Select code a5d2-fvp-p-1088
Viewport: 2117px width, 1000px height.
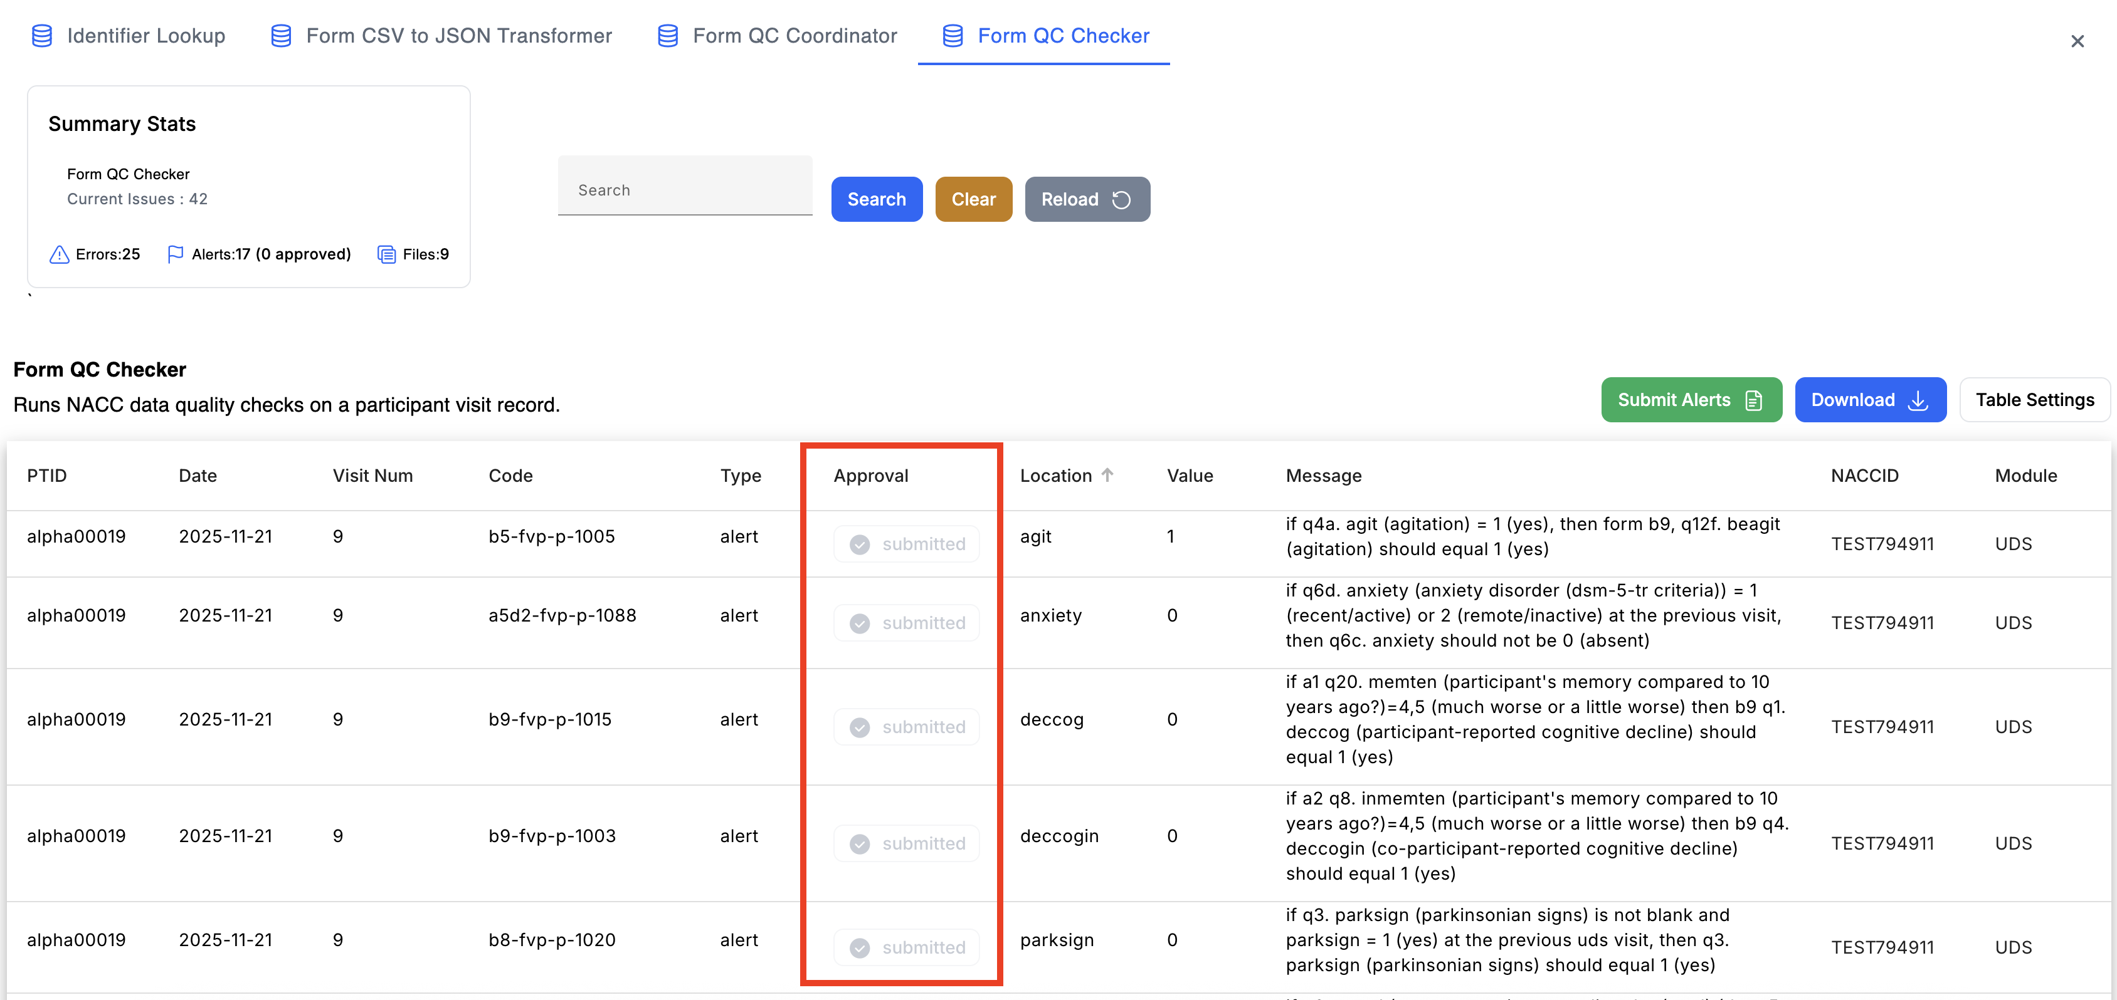click(562, 615)
